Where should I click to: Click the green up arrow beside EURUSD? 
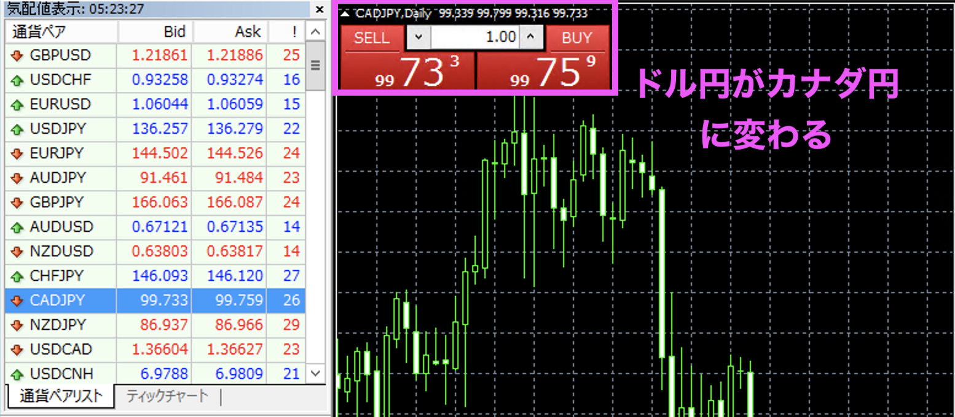pos(17,104)
